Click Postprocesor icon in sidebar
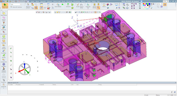The image size is (177, 96). point(4,81)
